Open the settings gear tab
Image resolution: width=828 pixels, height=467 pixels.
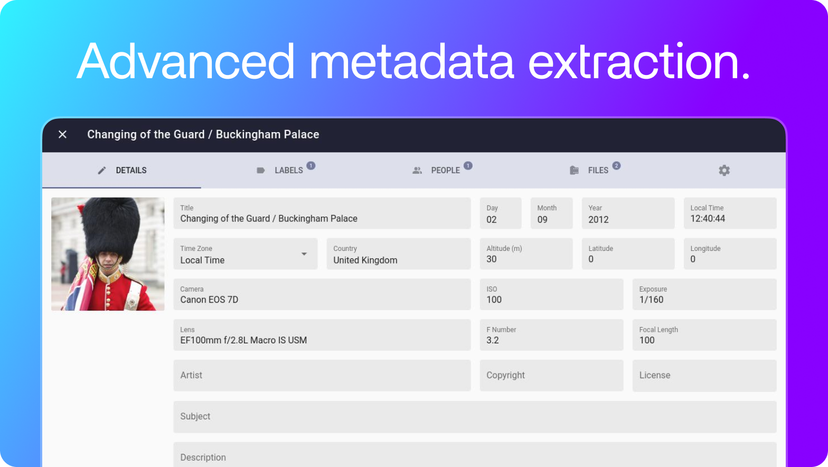tap(724, 170)
